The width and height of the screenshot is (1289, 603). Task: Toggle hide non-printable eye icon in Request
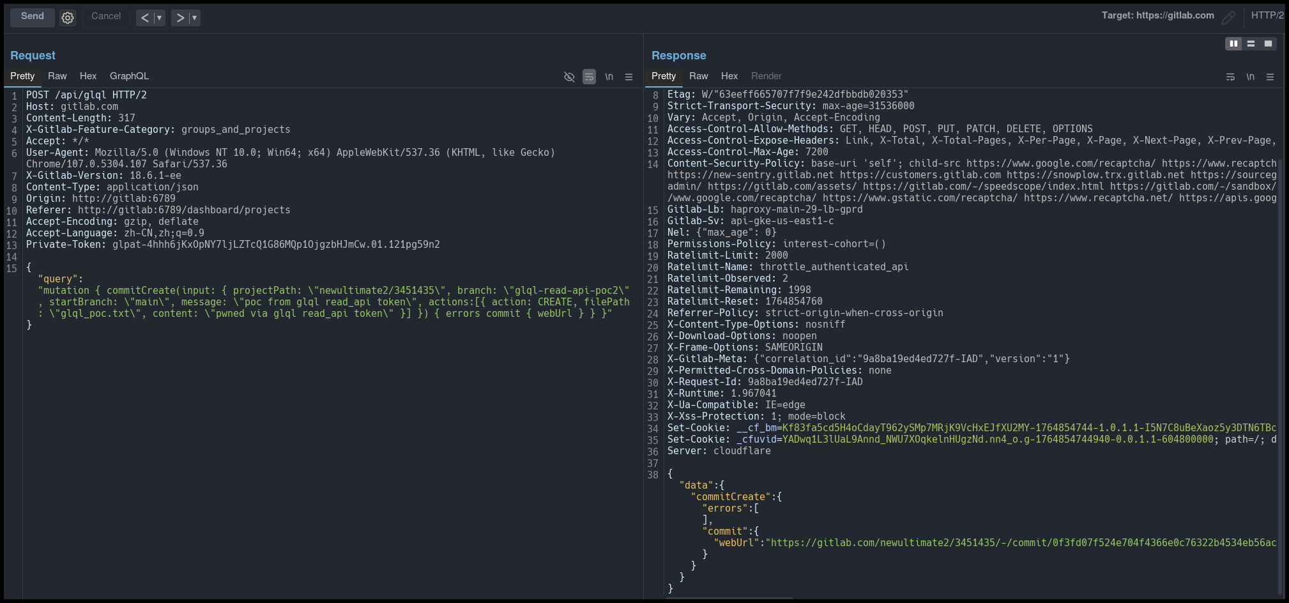click(569, 77)
